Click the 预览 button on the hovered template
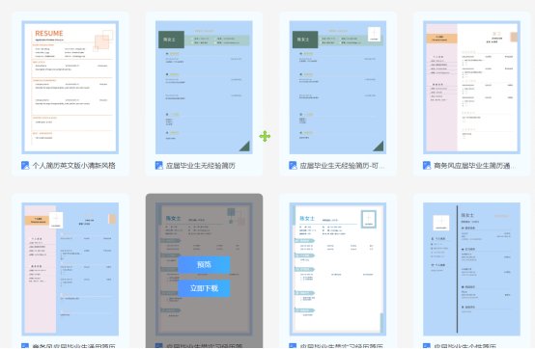Screen dimensions: 535x349 click(x=204, y=264)
